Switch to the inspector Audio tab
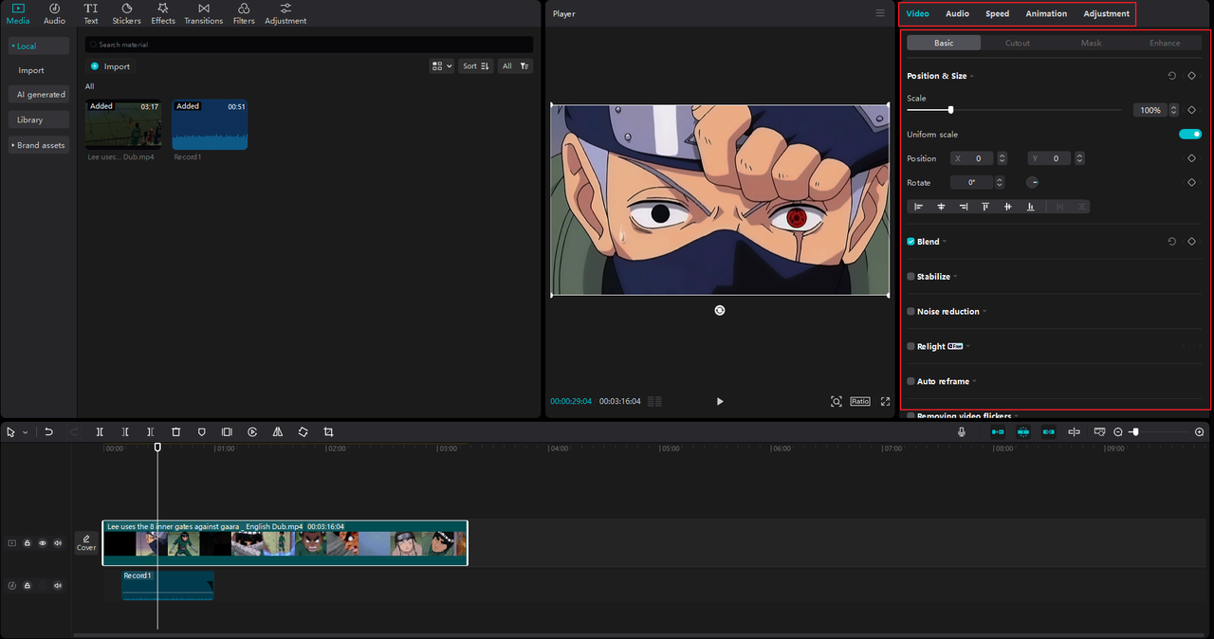The image size is (1214, 639). [x=957, y=13]
